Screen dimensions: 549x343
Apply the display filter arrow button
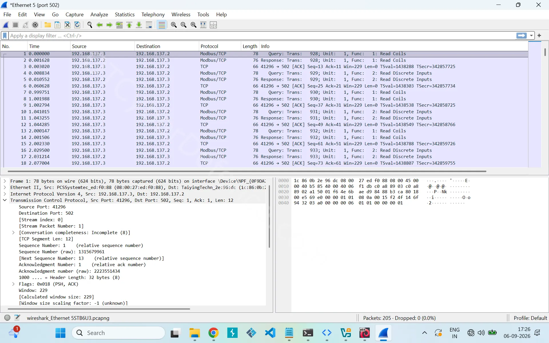(x=522, y=35)
